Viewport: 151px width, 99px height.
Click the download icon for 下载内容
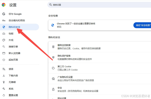4,76
